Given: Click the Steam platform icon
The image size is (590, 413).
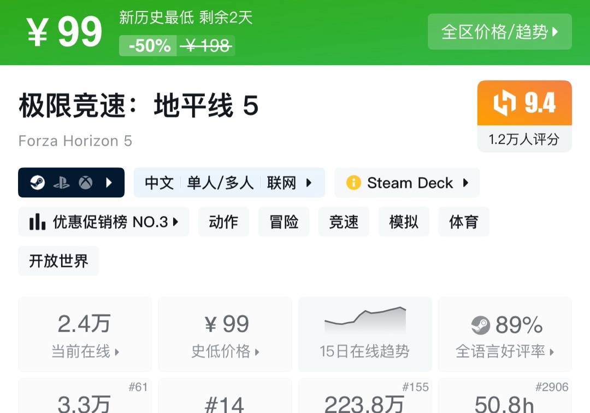Looking at the screenshot, I should click(38, 183).
